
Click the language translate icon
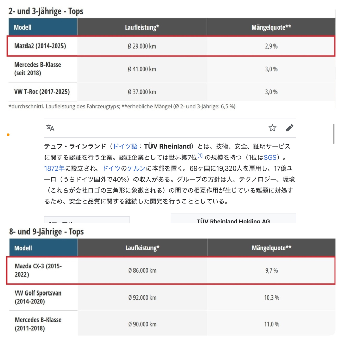tap(50, 128)
